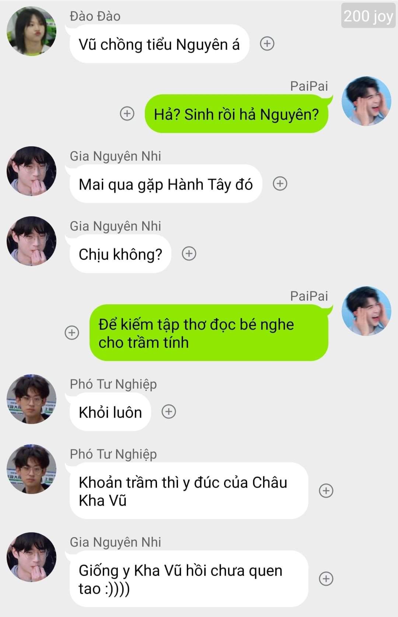
Task: Open PaiPai's avatar next to "Để kiếm tập thơ"
Action: pos(366,311)
